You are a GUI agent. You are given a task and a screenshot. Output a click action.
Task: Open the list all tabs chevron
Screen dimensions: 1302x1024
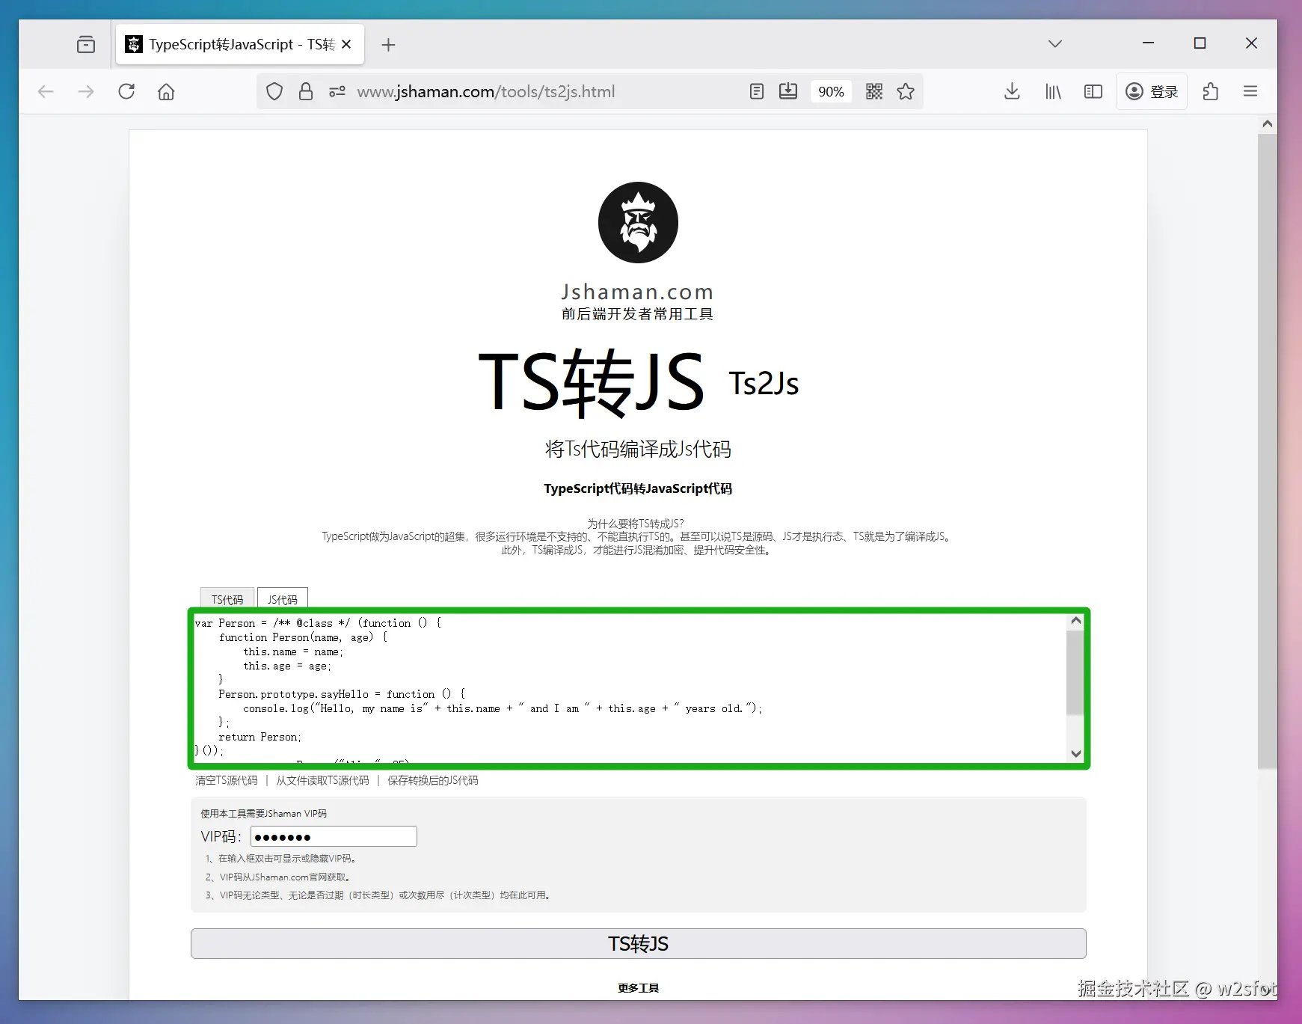(1055, 44)
